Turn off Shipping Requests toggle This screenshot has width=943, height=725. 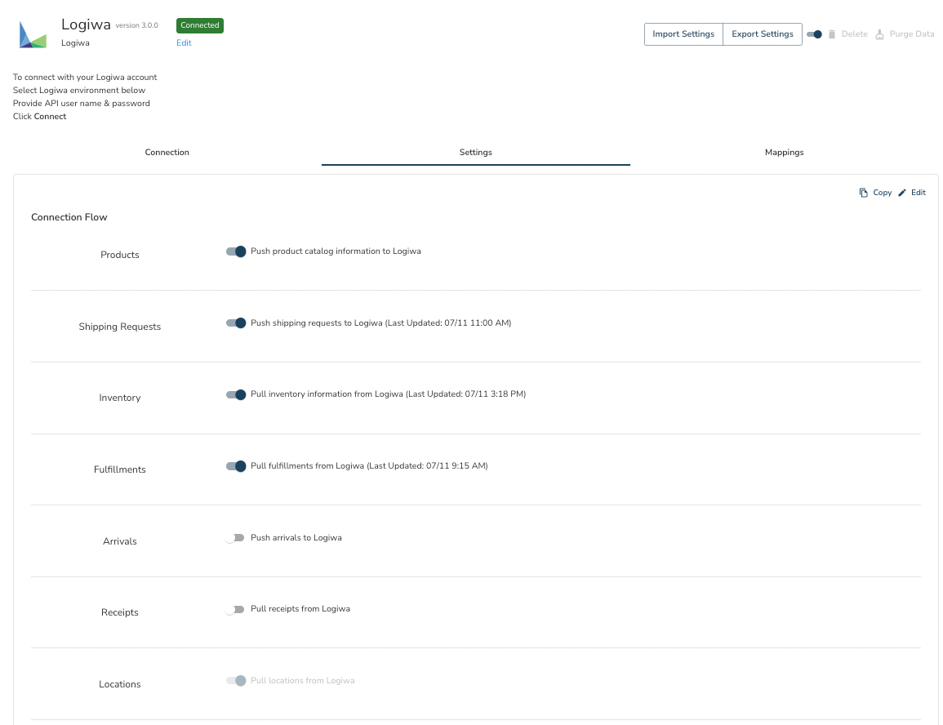(x=236, y=322)
